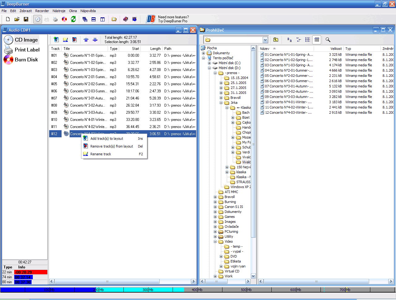This screenshot has height=300, width=396.
Task: Expand Místní disk (C:) in the tree
Action: point(209,63)
